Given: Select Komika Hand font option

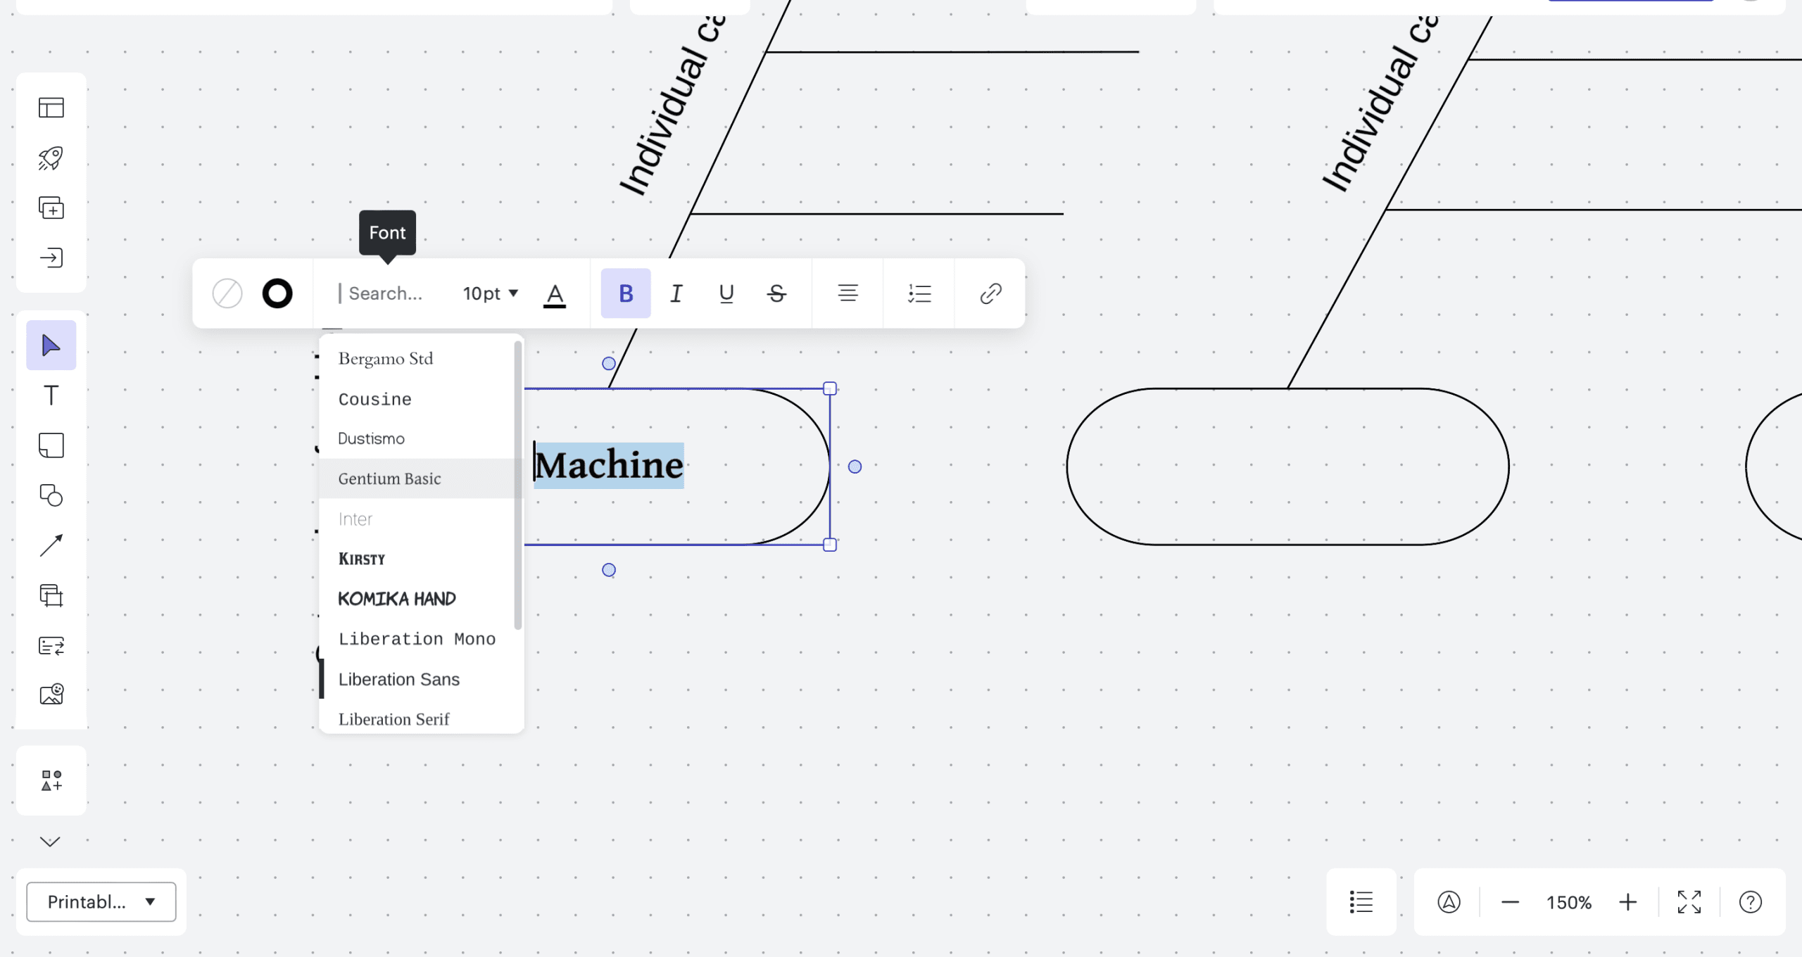Looking at the screenshot, I should (397, 599).
